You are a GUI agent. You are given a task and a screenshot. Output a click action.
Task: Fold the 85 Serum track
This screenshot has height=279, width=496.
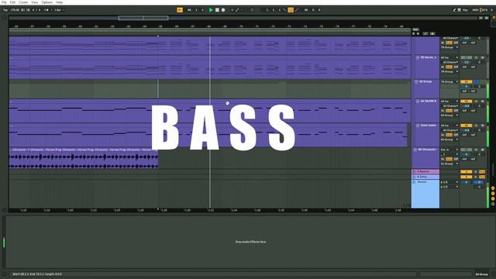(x=418, y=57)
